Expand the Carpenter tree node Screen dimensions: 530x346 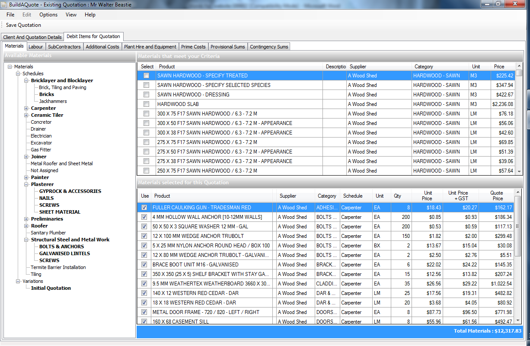(x=26, y=108)
